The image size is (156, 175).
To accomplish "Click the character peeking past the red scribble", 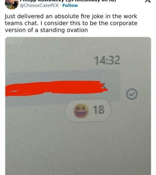I will point(104,86).
